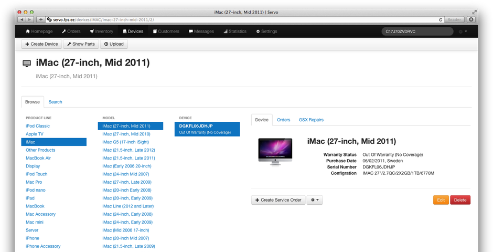Open the Settings navigation item
The image size is (493, 252).
(266, 31)
